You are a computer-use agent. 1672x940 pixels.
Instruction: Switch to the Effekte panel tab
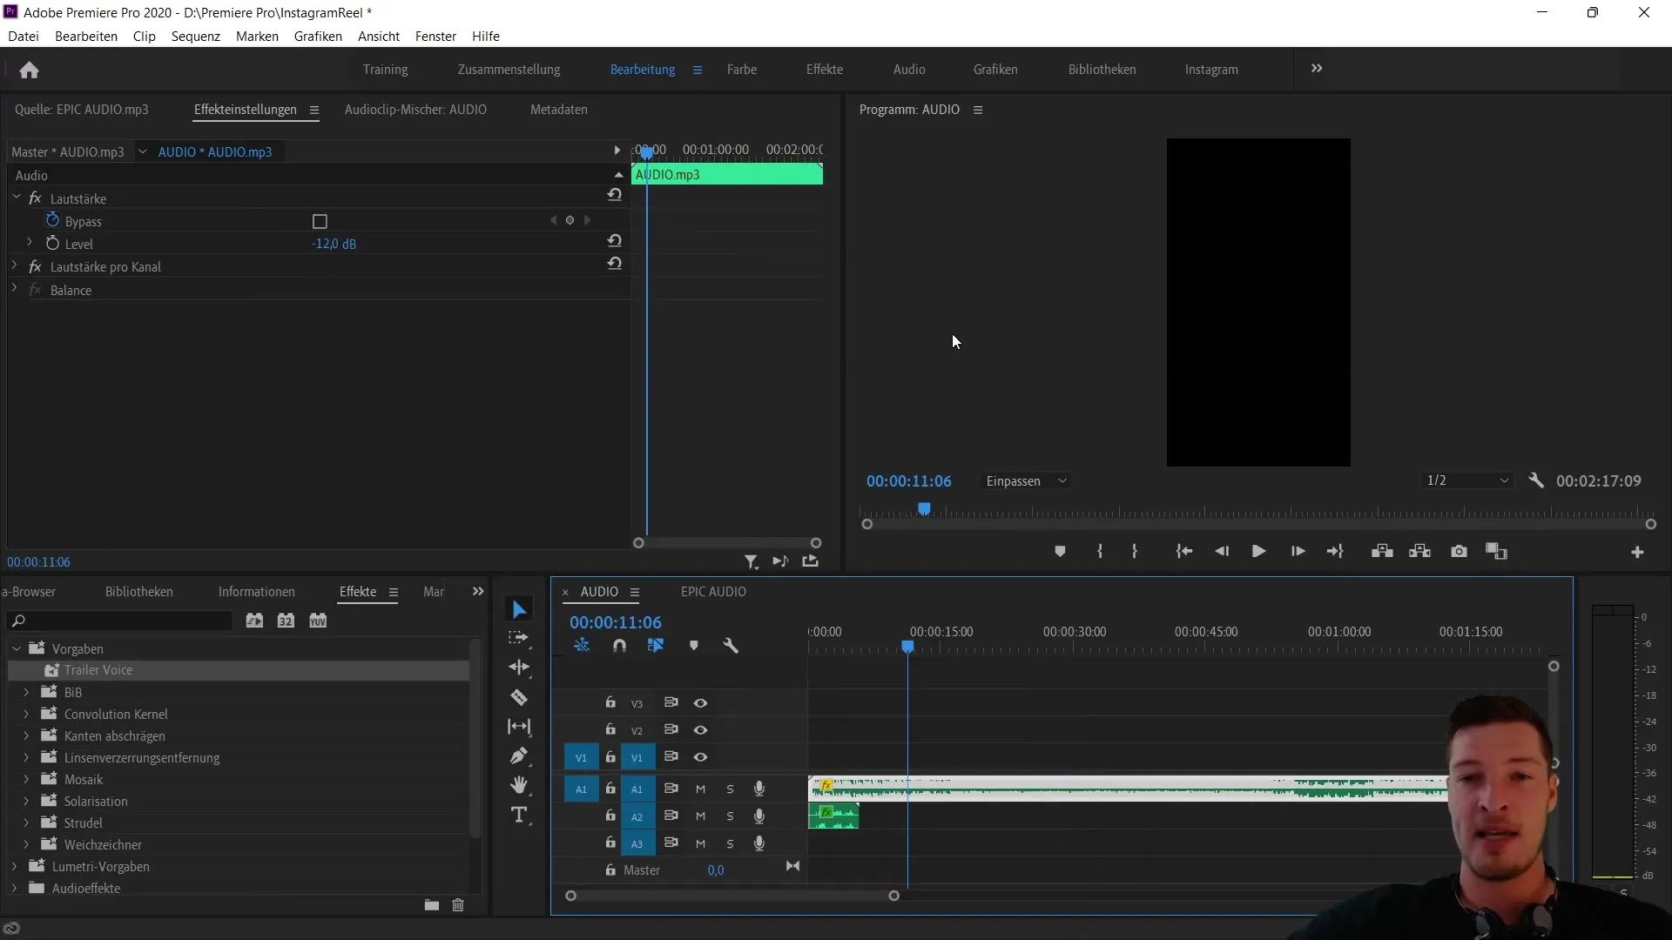358,591
